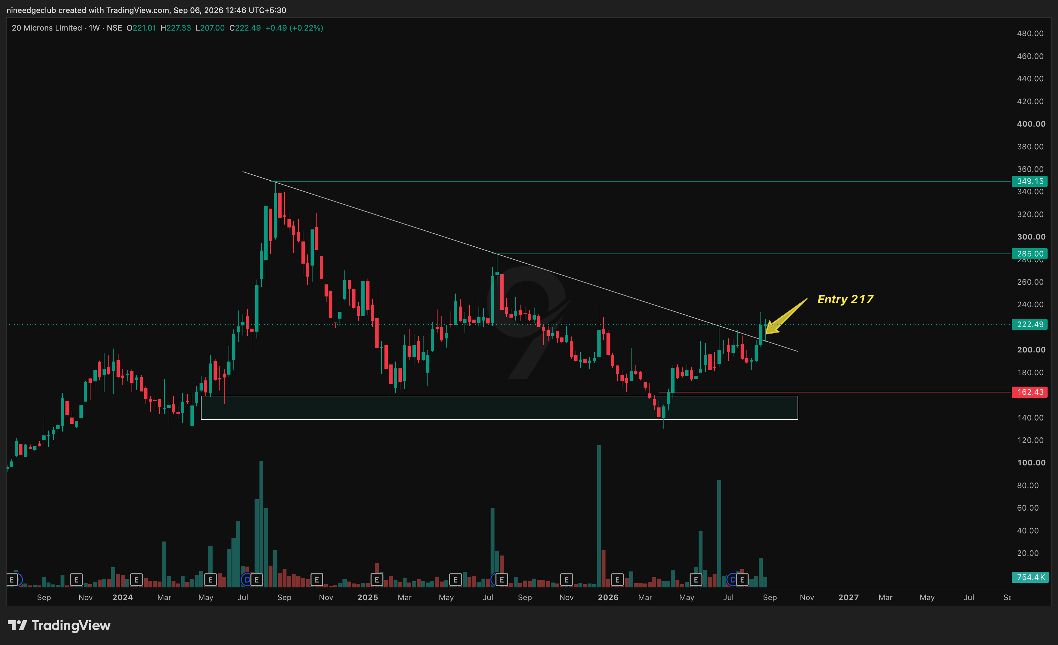Click the dividend D marker near Jul 2024

click(246, 580)
